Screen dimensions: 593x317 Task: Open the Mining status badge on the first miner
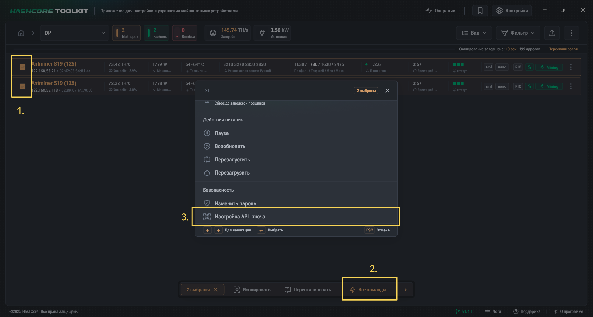549,67
